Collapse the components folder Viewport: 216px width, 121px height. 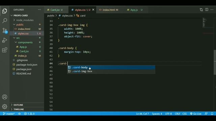27,42
